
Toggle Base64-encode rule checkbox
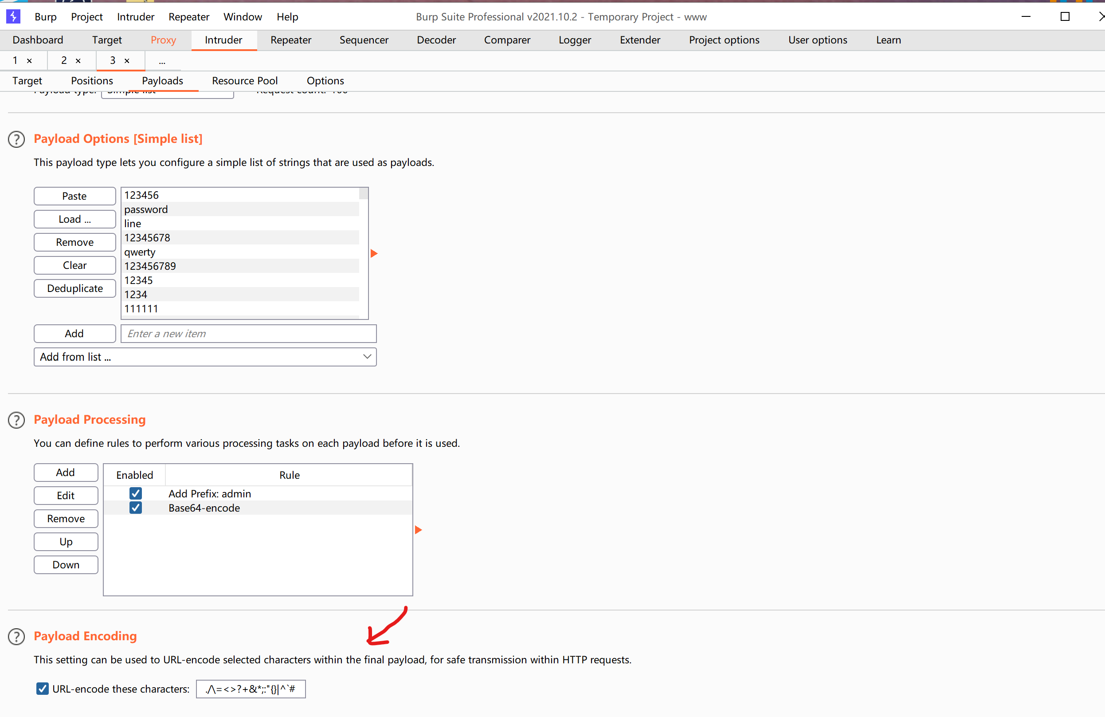point(136,508)
